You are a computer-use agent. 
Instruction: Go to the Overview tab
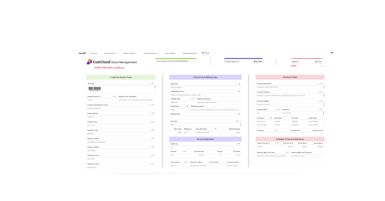(94, 53)
